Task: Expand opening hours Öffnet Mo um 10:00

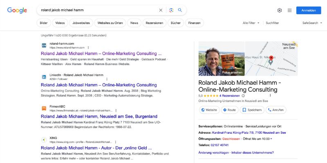Action: point(258,139)
